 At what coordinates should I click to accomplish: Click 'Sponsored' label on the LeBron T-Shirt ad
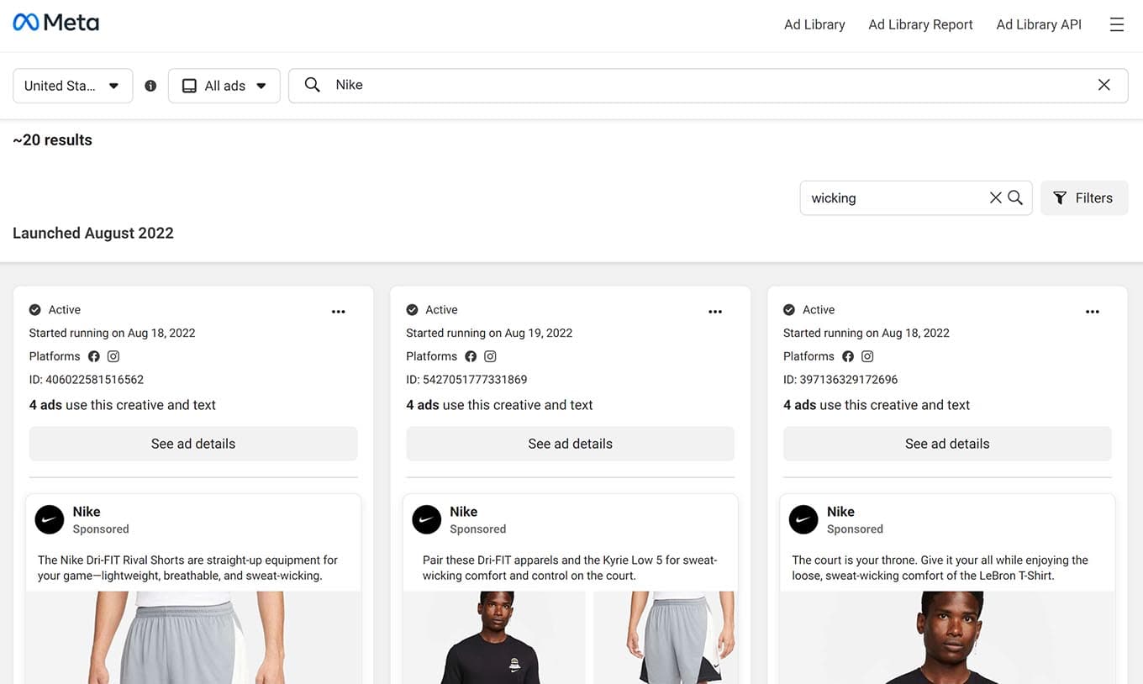tap(855, 529)
